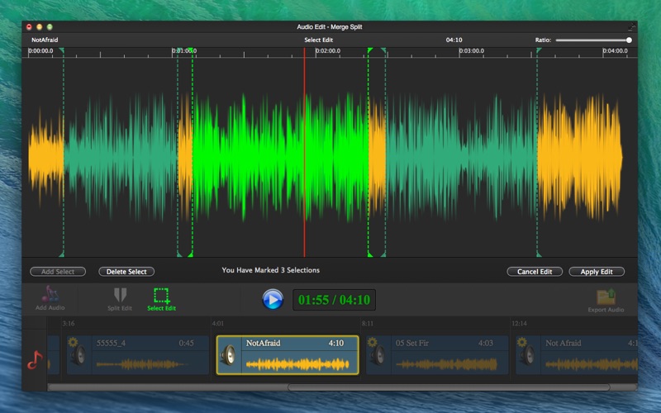Viewport: 661px width, 413px height.
Task: Select the Split Edit tool
Action: [x=120, y=296]
